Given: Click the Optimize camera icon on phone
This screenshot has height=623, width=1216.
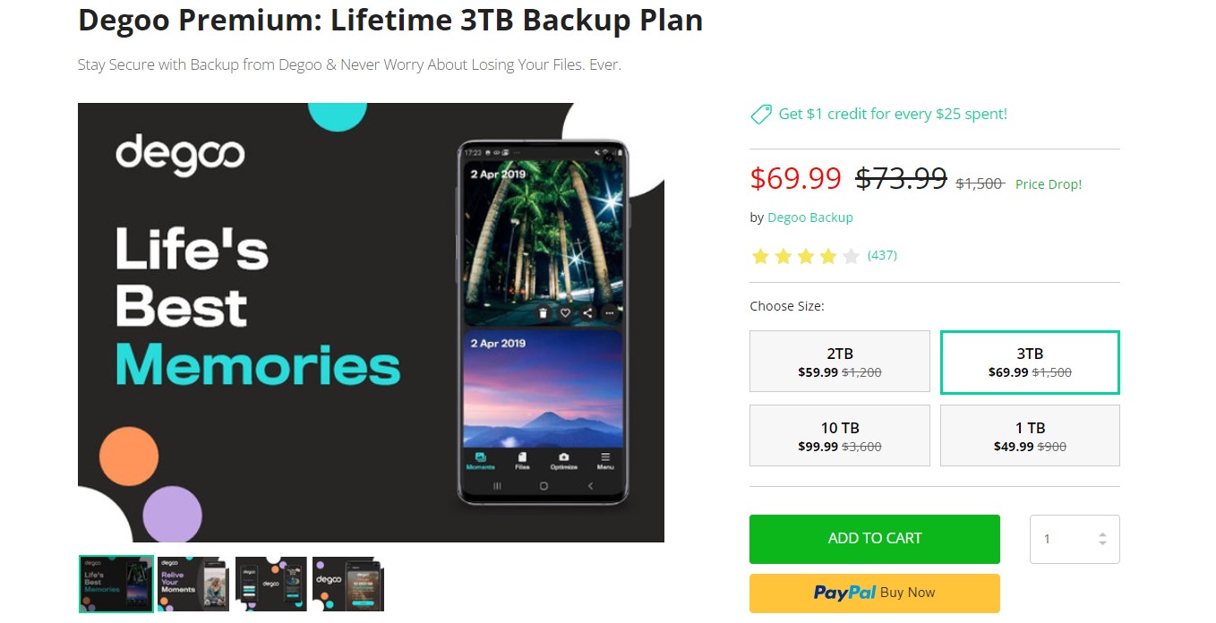Looking at the screenshot, I should pos(563,460).
